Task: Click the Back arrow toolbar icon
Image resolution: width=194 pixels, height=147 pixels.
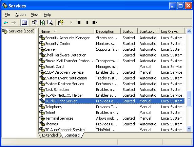Action: point(6,23)
